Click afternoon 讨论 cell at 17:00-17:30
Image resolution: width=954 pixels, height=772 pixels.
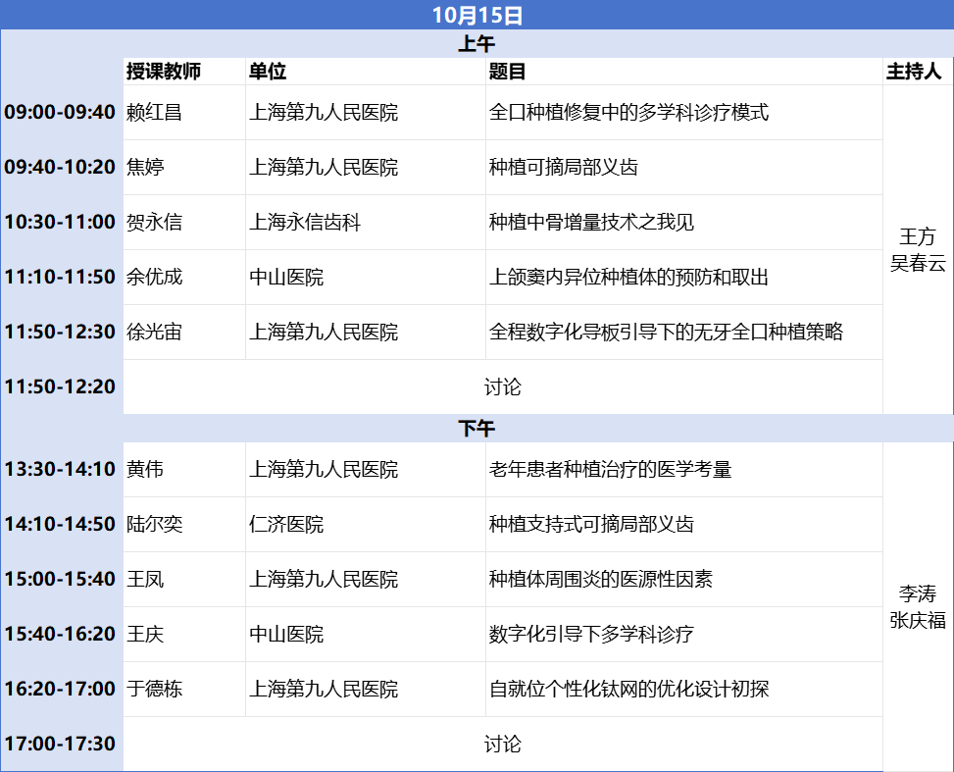pos(503,744)
